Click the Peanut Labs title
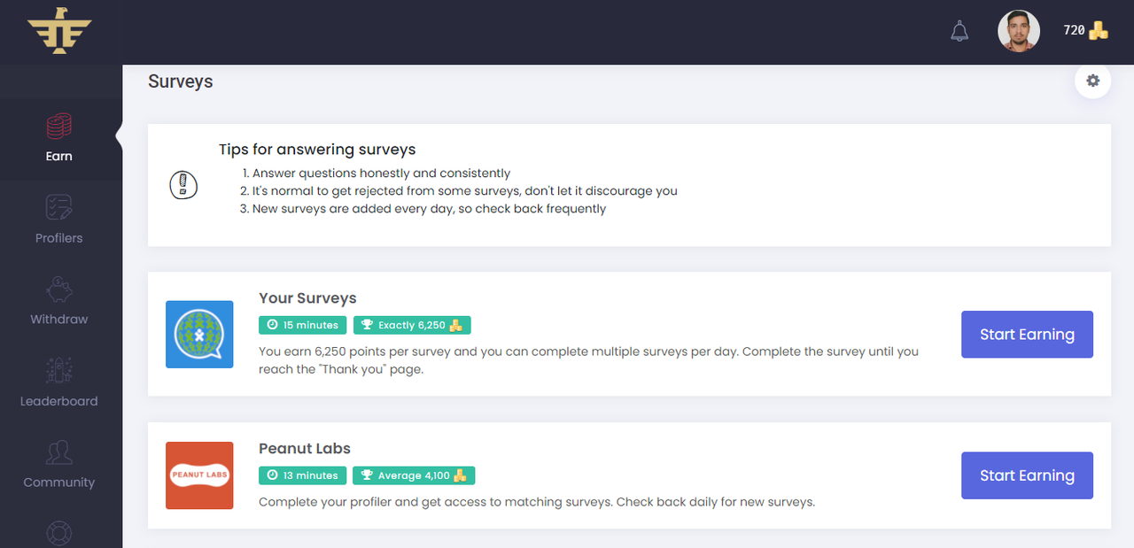 (x=305, y=449)
